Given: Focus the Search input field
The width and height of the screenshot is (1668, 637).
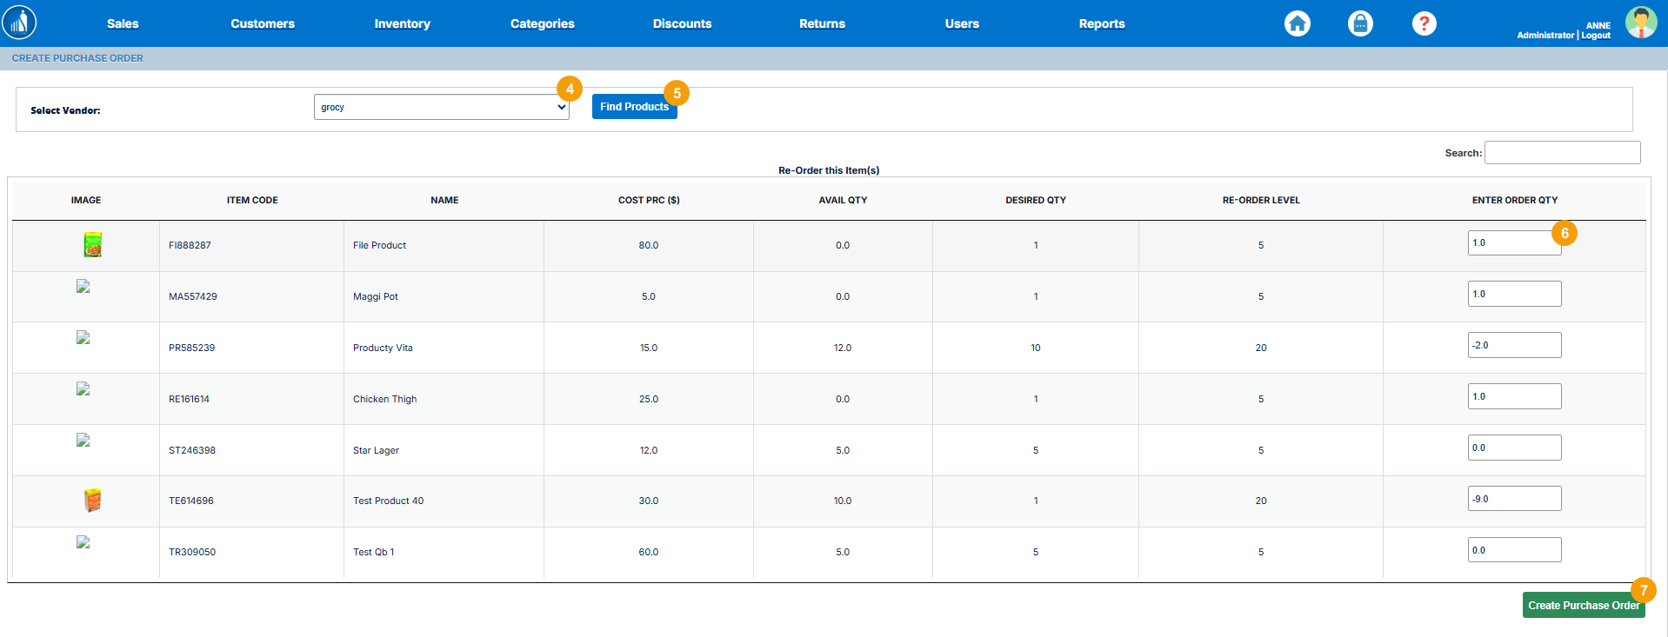Looking at the screenshot, I should (x=1562, y=153).
